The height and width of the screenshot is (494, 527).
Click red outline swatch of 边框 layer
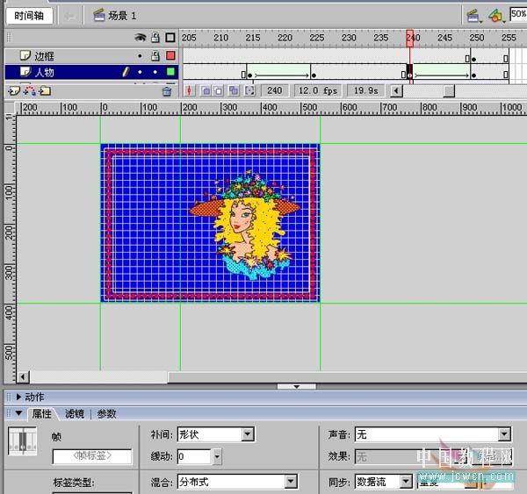(x=170, y=55)
